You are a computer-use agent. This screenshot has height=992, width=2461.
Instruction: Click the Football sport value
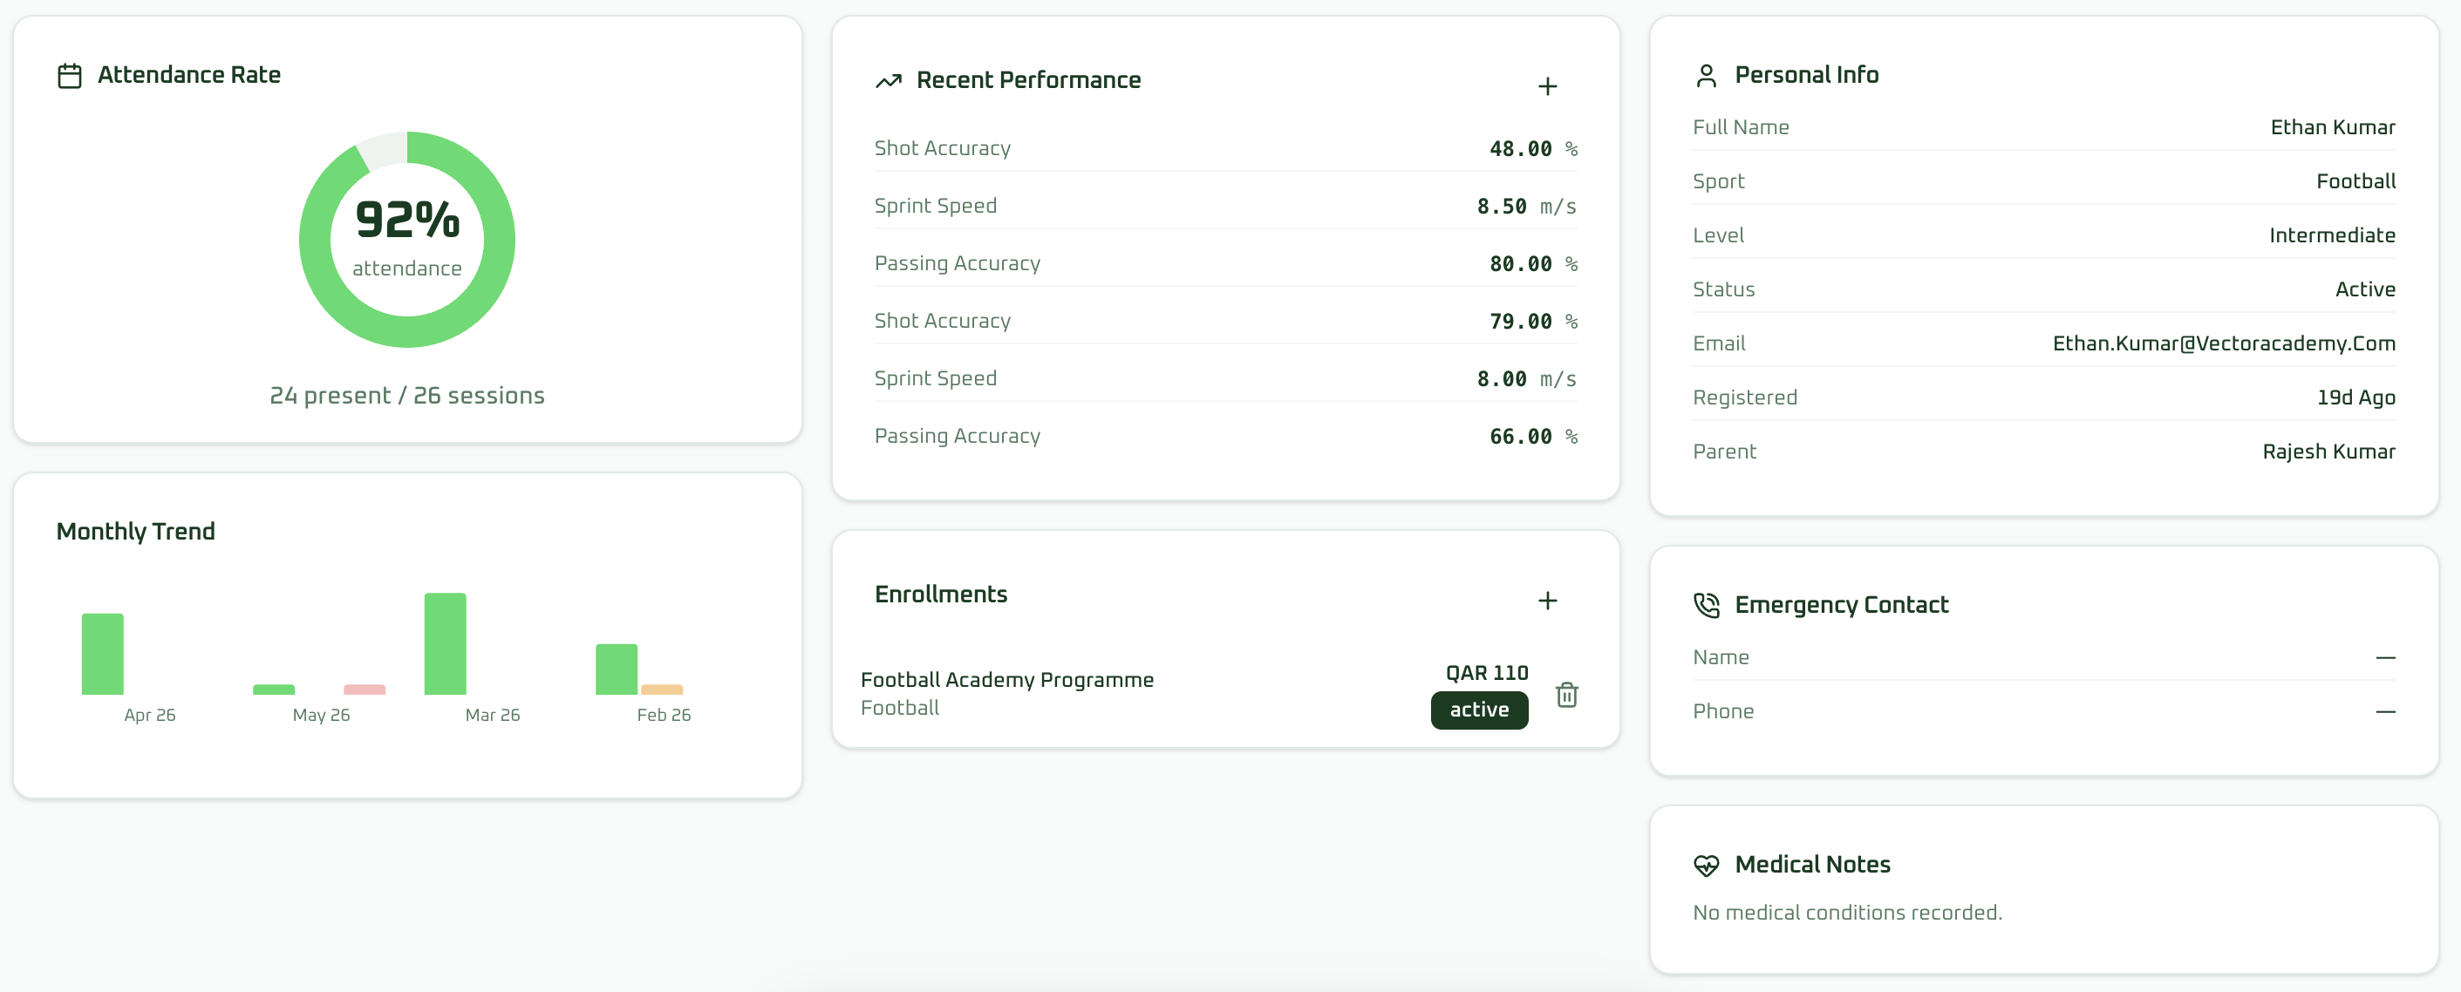click(x=2355, y=181)
